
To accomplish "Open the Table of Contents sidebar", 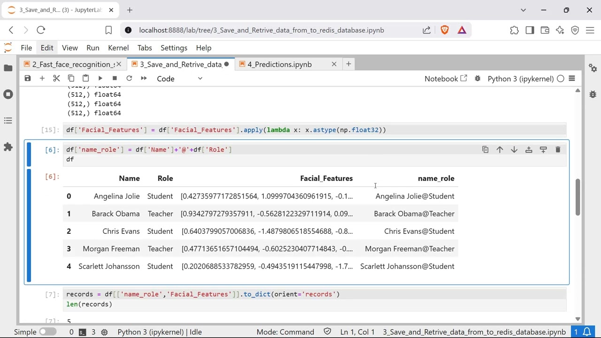I will pyautogui.click(x=8, y=121).
